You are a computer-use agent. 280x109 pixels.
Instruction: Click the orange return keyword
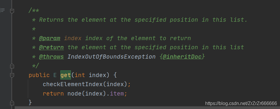click(x=53, y=93)
